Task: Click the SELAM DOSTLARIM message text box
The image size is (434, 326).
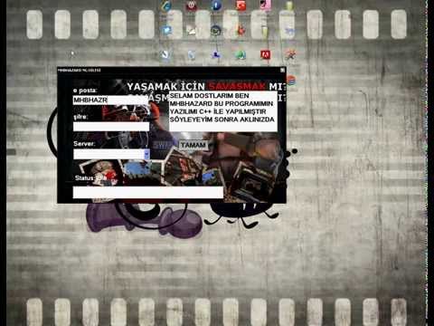Action: click(223, 111)
